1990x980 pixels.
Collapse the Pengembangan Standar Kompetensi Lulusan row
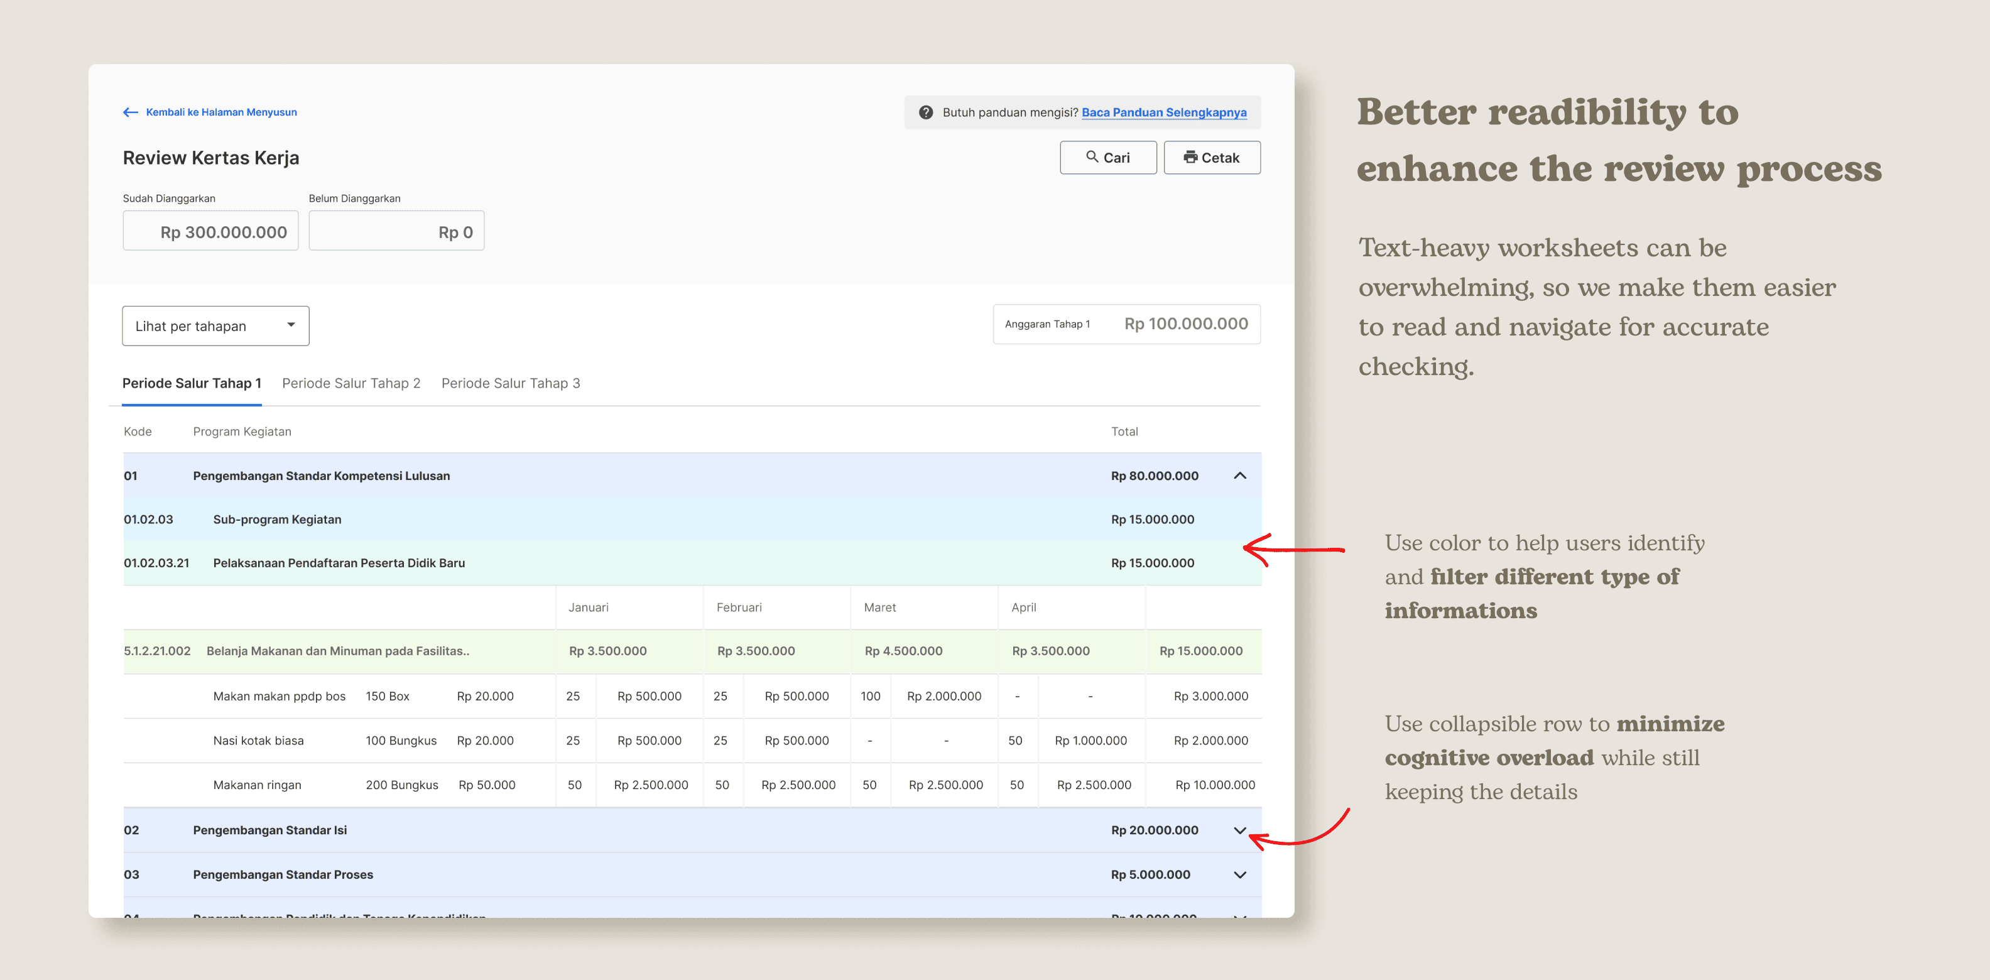click(1239, 476)
